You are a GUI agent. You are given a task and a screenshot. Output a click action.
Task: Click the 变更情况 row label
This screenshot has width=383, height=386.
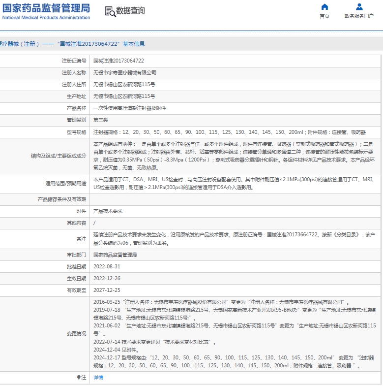(77, 334)
